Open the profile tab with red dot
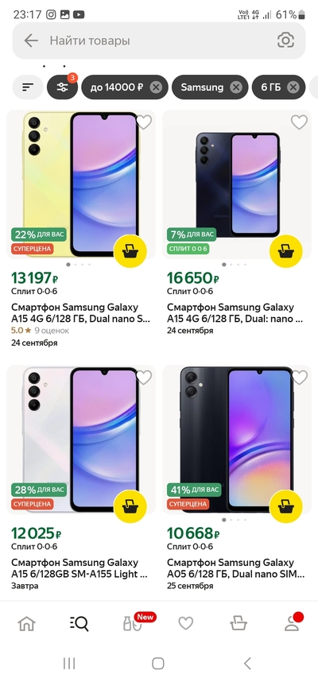 click(293, 623)
